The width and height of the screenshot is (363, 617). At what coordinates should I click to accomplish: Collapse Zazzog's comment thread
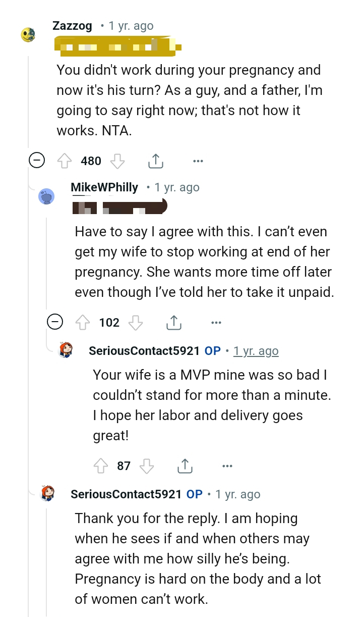[38, 161]
